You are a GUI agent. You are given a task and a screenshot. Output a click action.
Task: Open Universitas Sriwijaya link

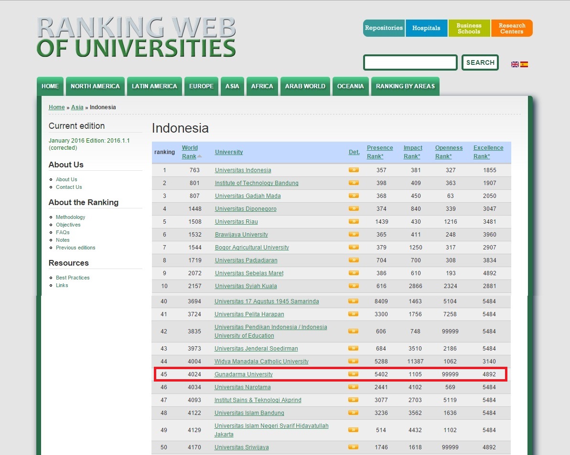click(x=241, y=447)
